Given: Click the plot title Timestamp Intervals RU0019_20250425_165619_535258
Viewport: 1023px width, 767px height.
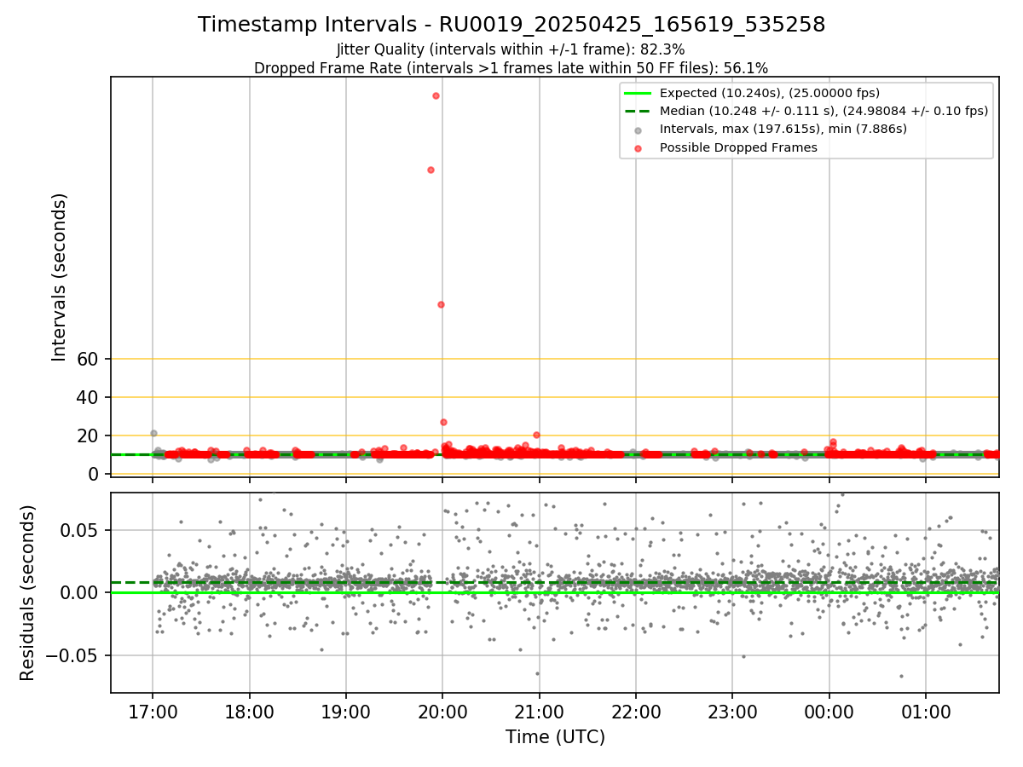Looking at the screenshot, I should 511,25.
